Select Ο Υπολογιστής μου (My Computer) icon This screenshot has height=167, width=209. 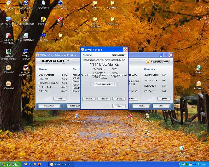8,22
